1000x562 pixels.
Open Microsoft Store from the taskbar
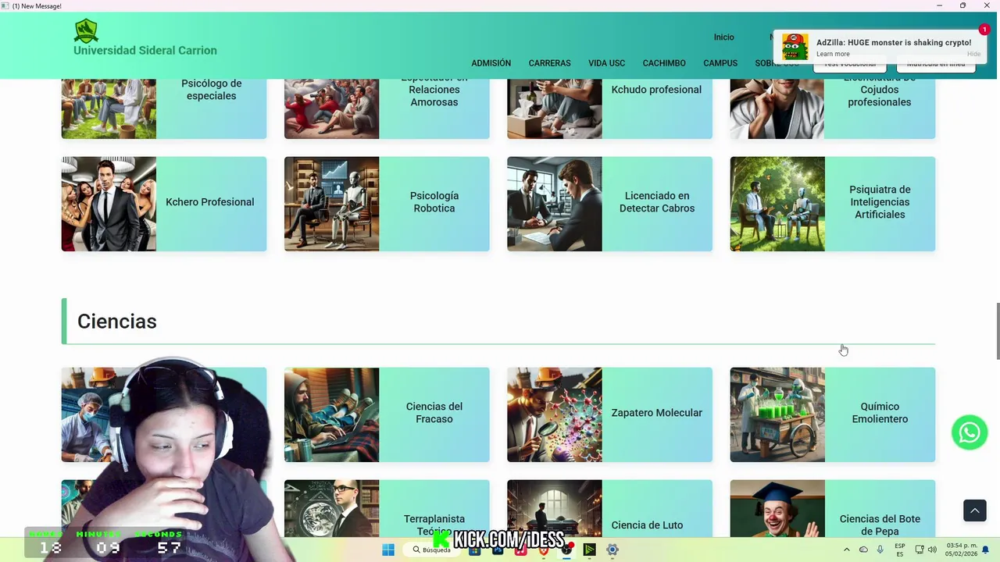tap(474, 550)
